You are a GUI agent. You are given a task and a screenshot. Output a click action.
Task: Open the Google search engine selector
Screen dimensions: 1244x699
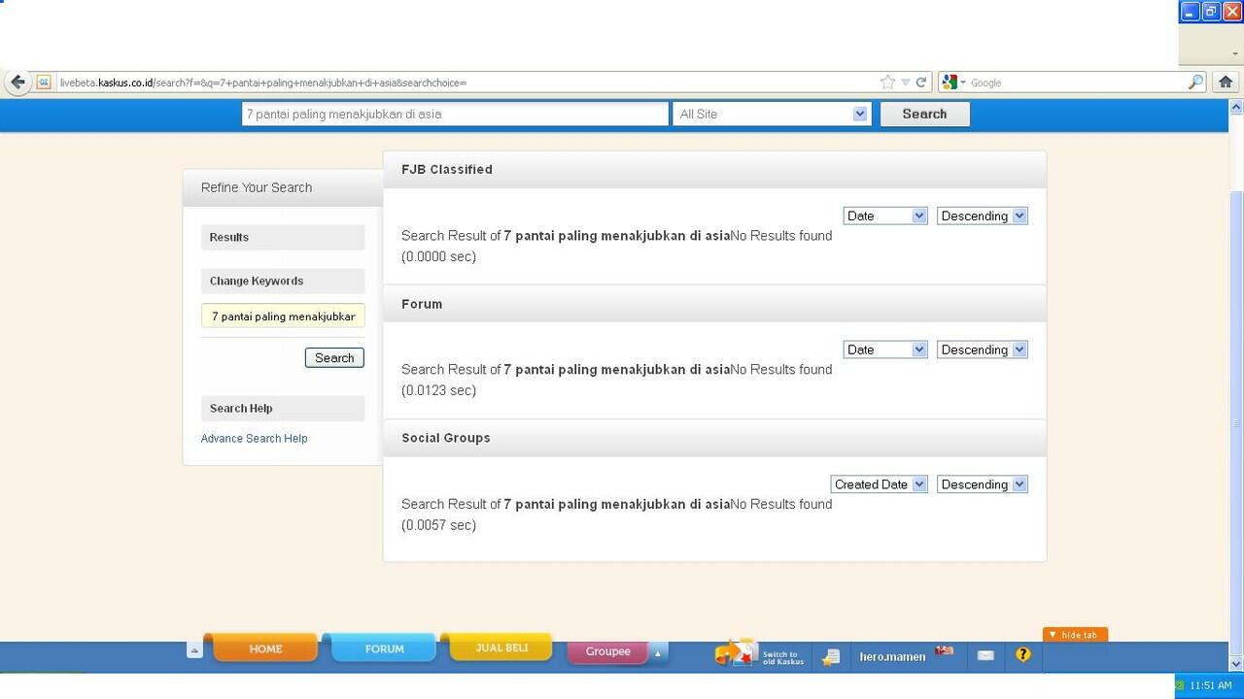953,83
